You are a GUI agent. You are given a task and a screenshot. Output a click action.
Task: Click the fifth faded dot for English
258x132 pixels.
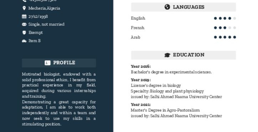point(234,18)
